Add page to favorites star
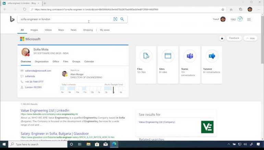 tap(223, 10)
